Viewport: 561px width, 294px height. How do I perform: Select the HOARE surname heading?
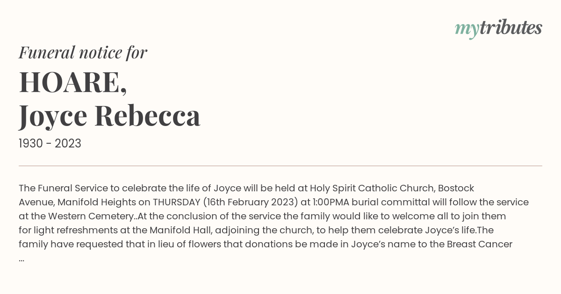73,82
